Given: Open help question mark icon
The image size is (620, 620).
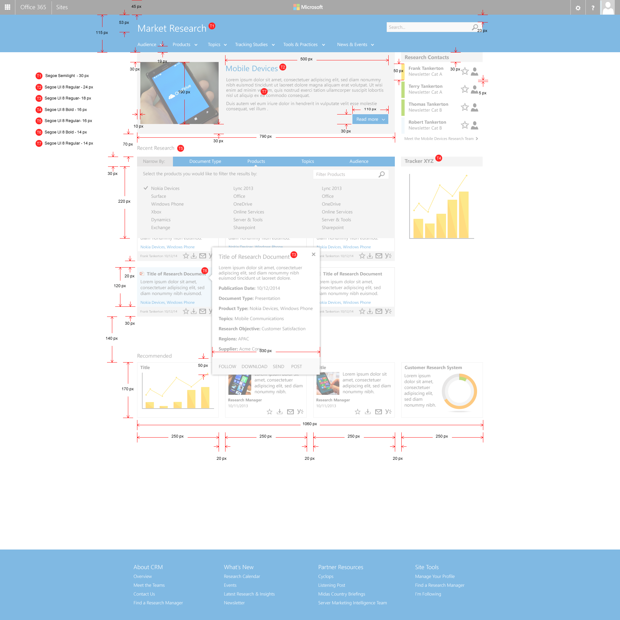Looking at the screenshot, I should [593, 8].
